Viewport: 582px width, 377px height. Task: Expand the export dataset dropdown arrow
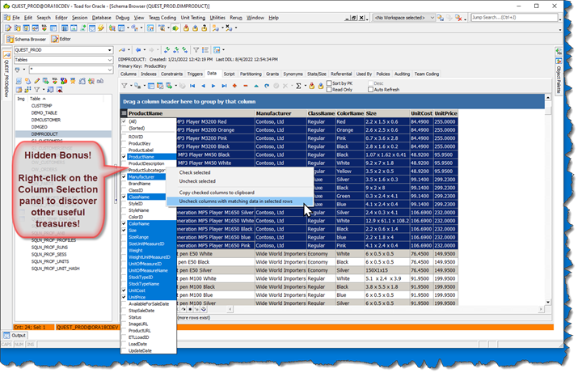coord(175,86)
